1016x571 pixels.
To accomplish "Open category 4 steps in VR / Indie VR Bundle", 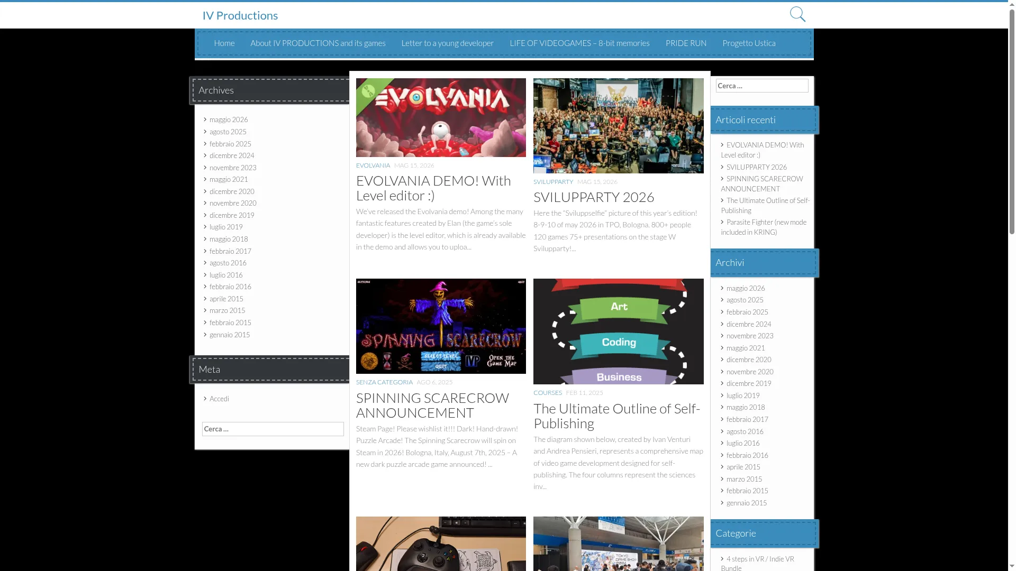I will click(758, 563).
